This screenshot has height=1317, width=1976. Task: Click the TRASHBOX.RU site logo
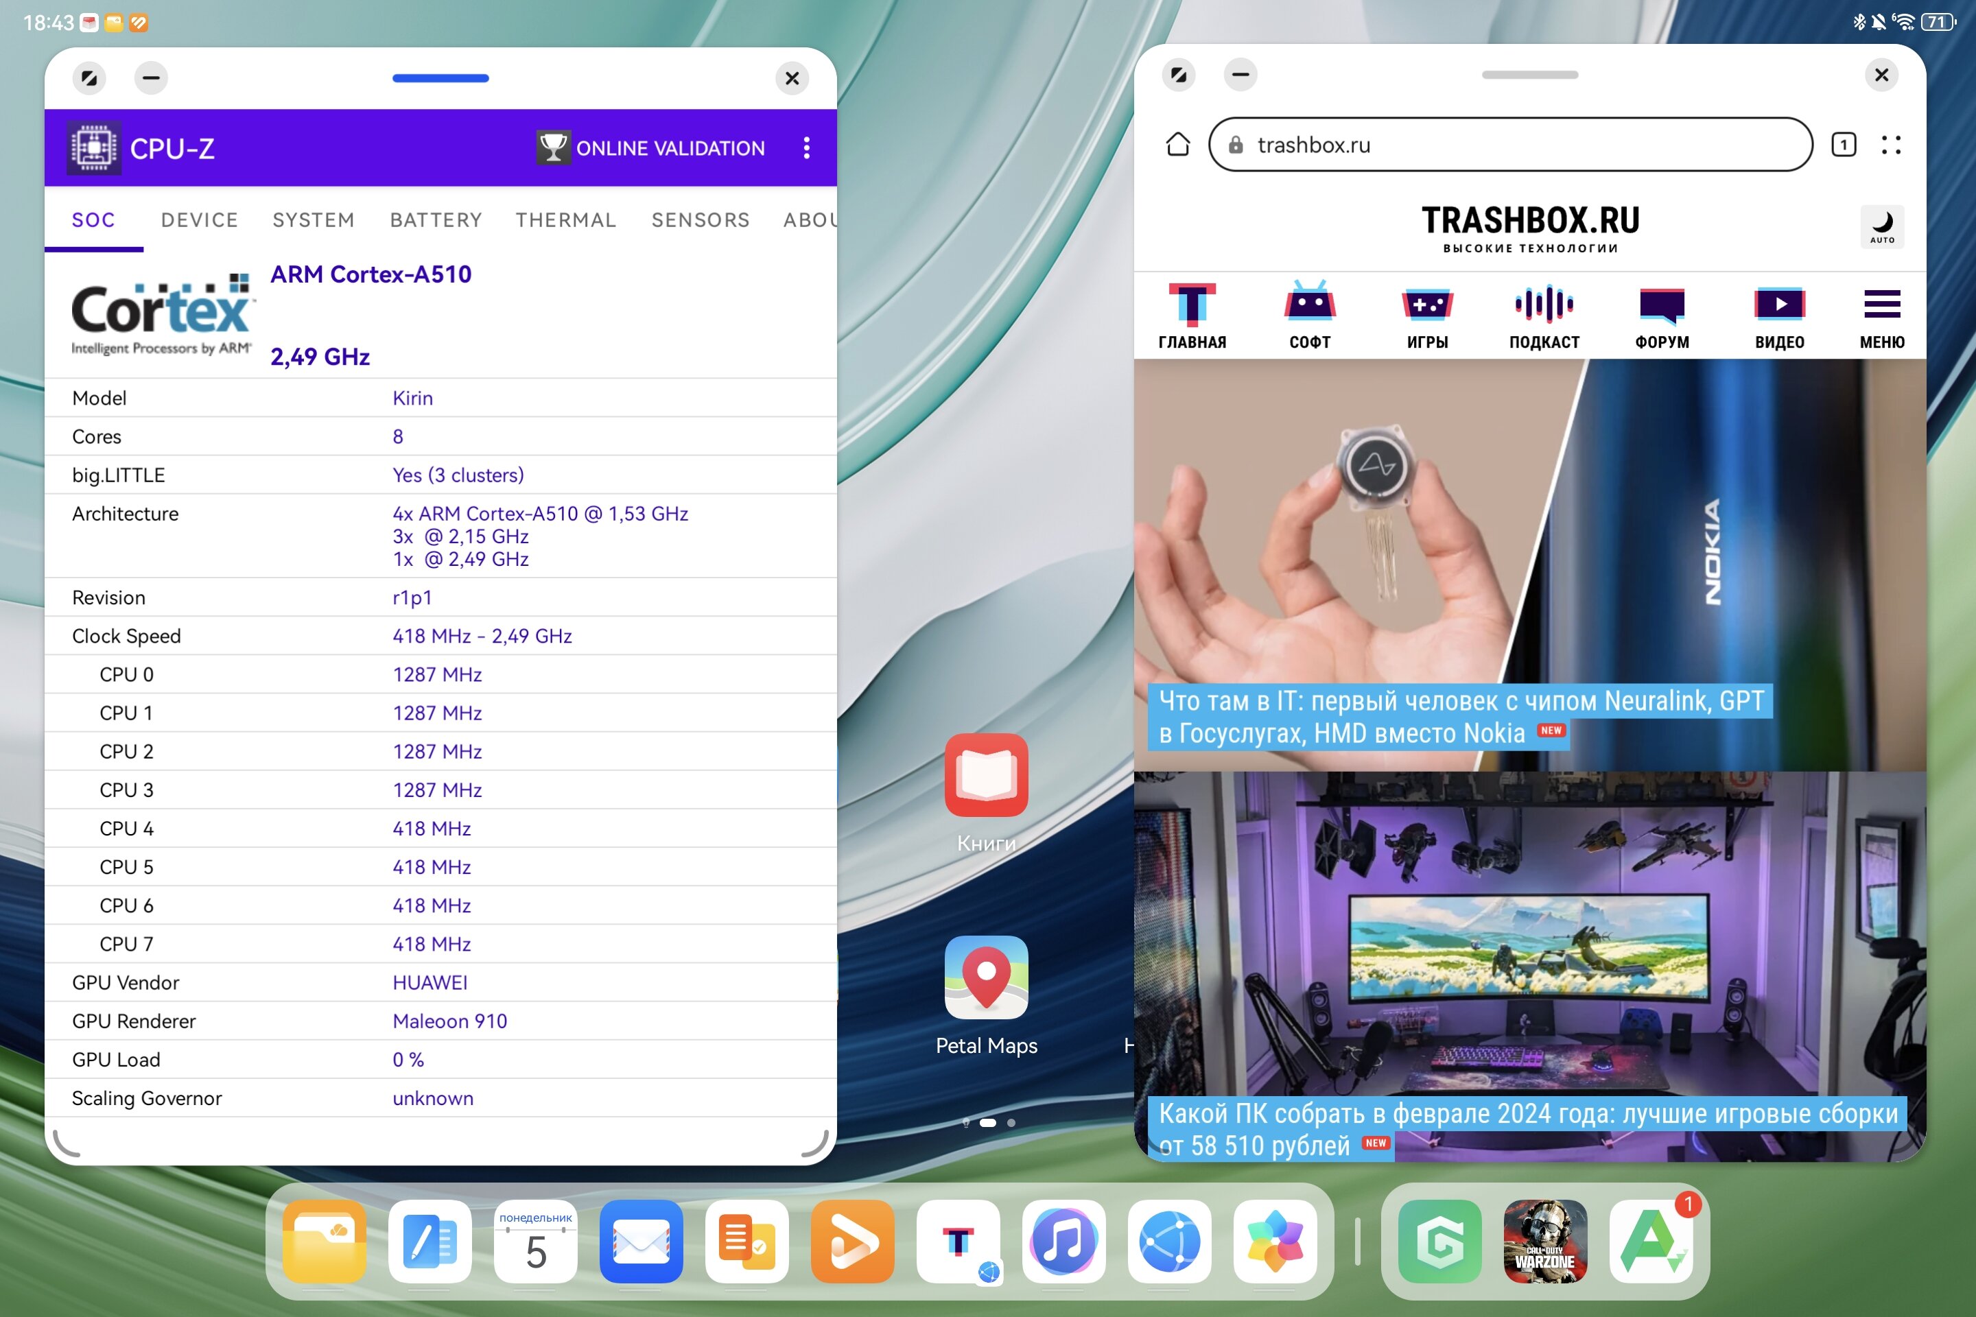(1530, 228)
